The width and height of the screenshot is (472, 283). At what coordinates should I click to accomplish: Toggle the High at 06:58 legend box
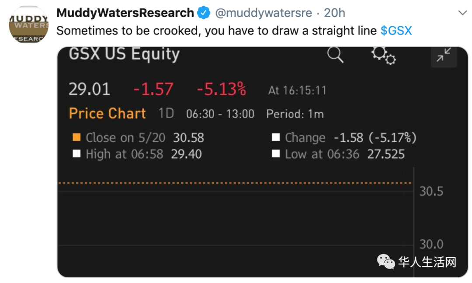77,154
